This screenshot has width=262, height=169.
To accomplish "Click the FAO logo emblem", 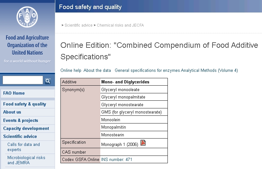I will click(x=27, y=17).
